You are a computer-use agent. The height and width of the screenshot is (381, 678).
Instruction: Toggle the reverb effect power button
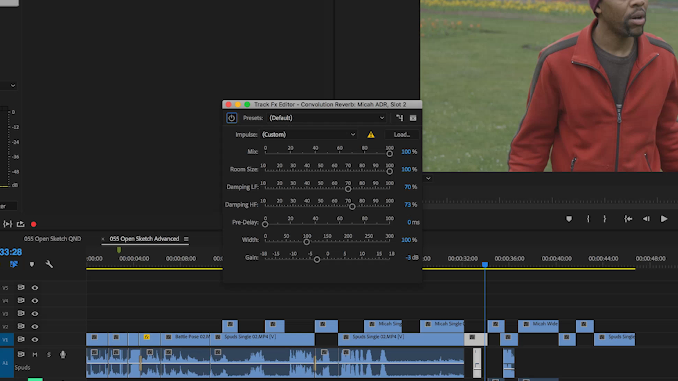coord(232,118)
